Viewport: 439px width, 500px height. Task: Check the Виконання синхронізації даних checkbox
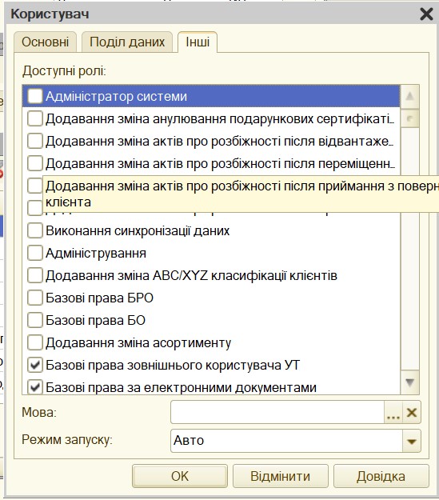click(x=34, y=230)
